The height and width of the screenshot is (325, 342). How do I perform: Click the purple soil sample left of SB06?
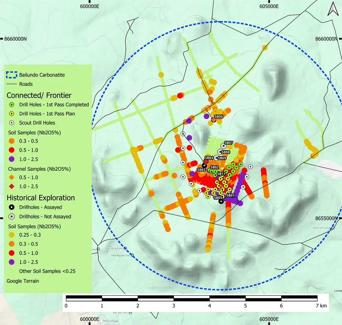[x=206, y=116]
